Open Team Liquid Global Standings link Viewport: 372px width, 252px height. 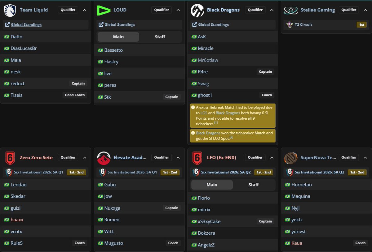coord(26,25)
